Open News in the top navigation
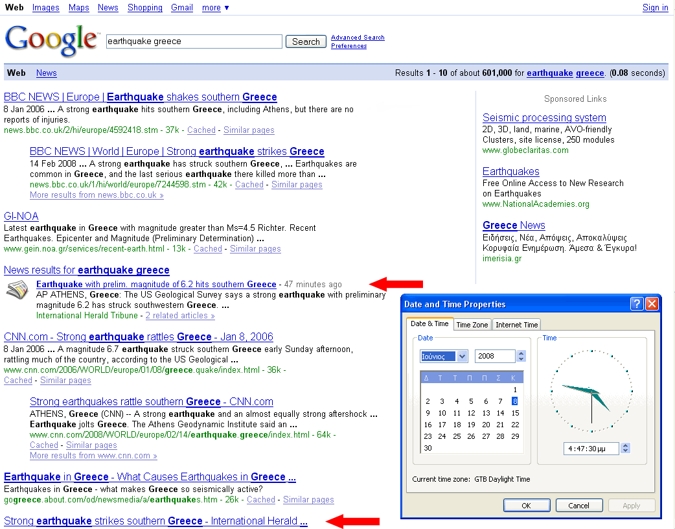 (x=108, y=8)
